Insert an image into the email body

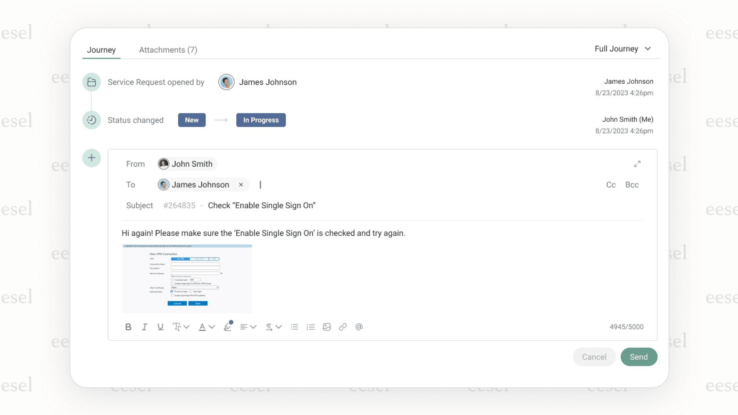326,327
